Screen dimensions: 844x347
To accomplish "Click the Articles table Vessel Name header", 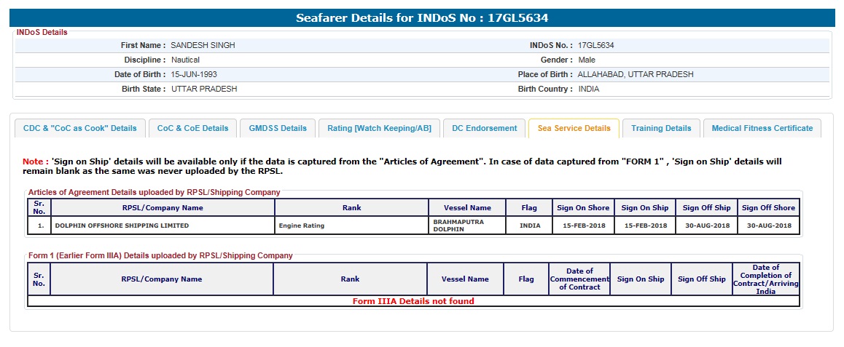I will tap(467, 208).
